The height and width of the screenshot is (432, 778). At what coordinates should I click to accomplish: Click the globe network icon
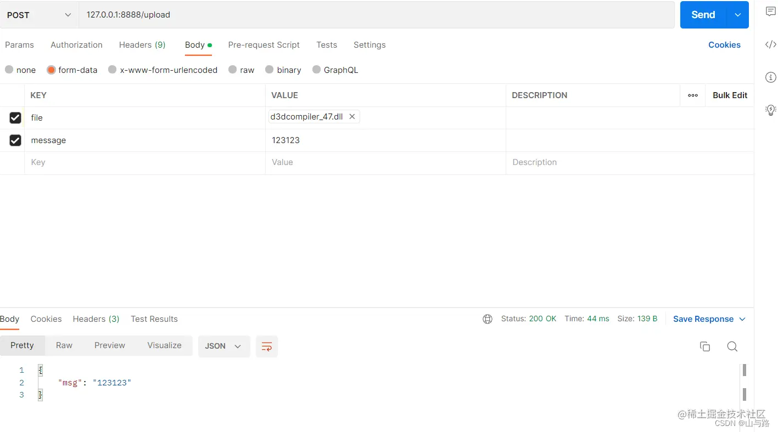point(488,319)
